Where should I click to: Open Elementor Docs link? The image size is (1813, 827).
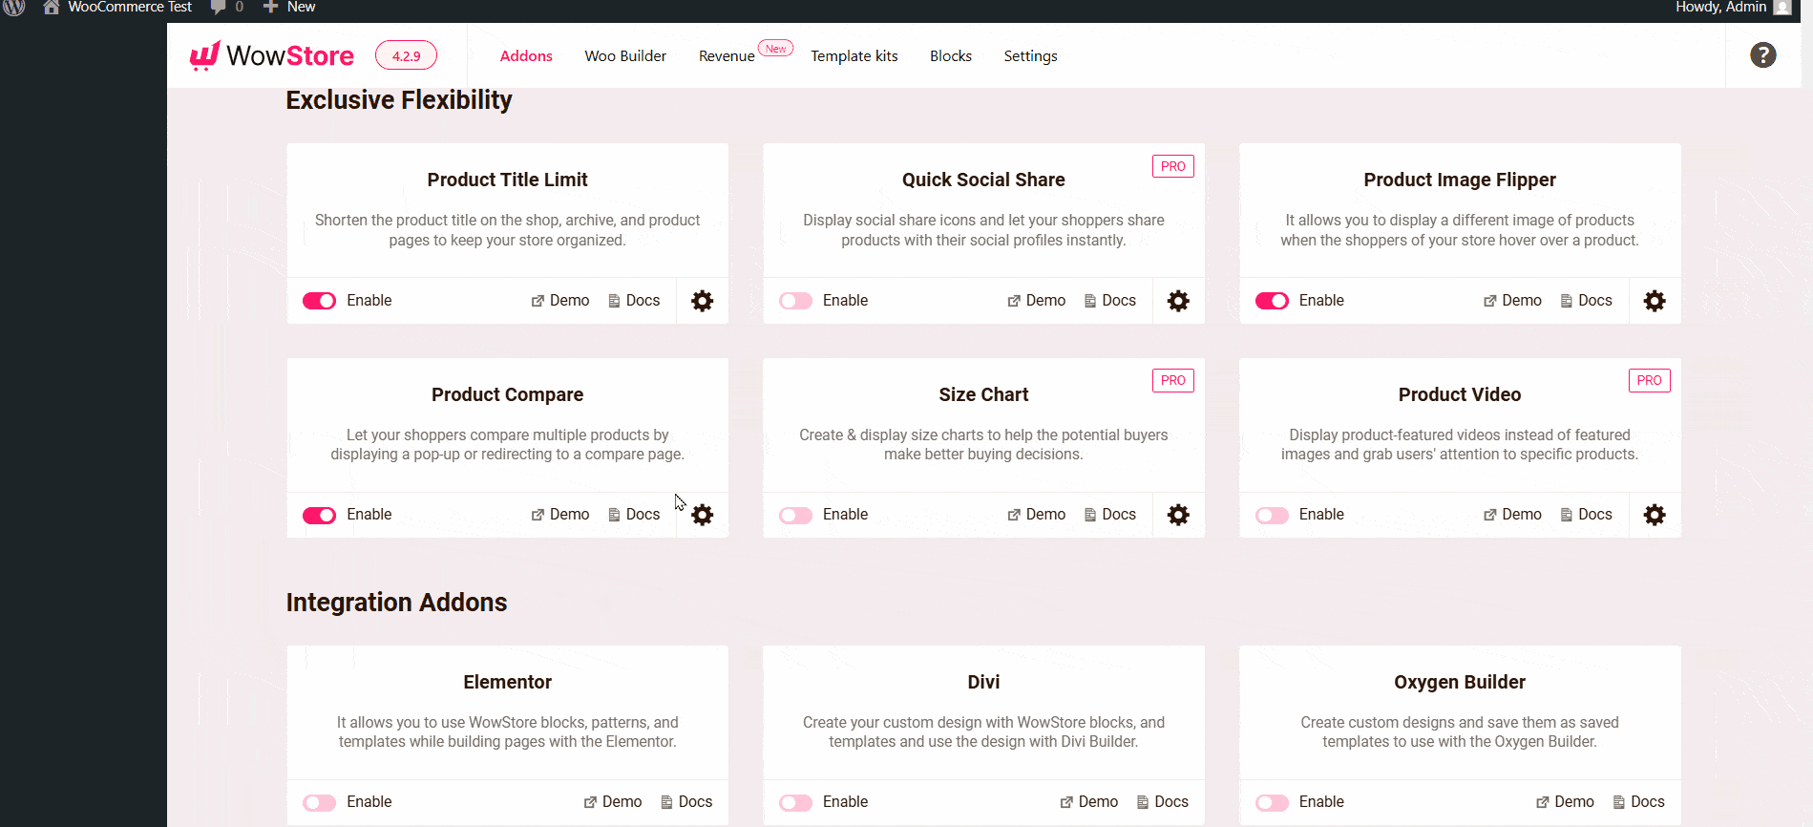[686, 801]
